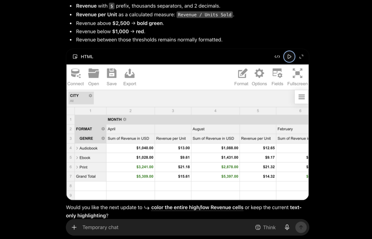The height and width of the screenshot is (239, 372).
Task: Click the CITY filter gear icon
Action: 90,95
